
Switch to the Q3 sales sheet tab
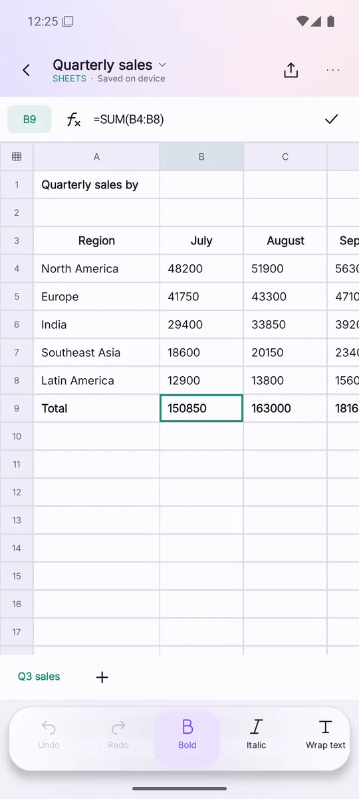coord(39,676)
